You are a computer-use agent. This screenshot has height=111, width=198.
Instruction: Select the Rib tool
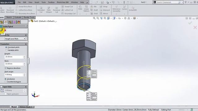coord(93,6)
